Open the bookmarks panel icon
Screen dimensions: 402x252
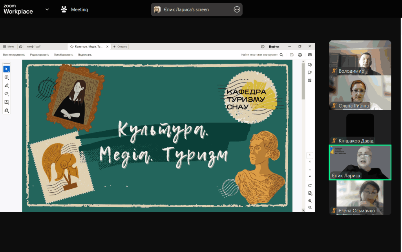pyautogui.click(x=310, y=72)
